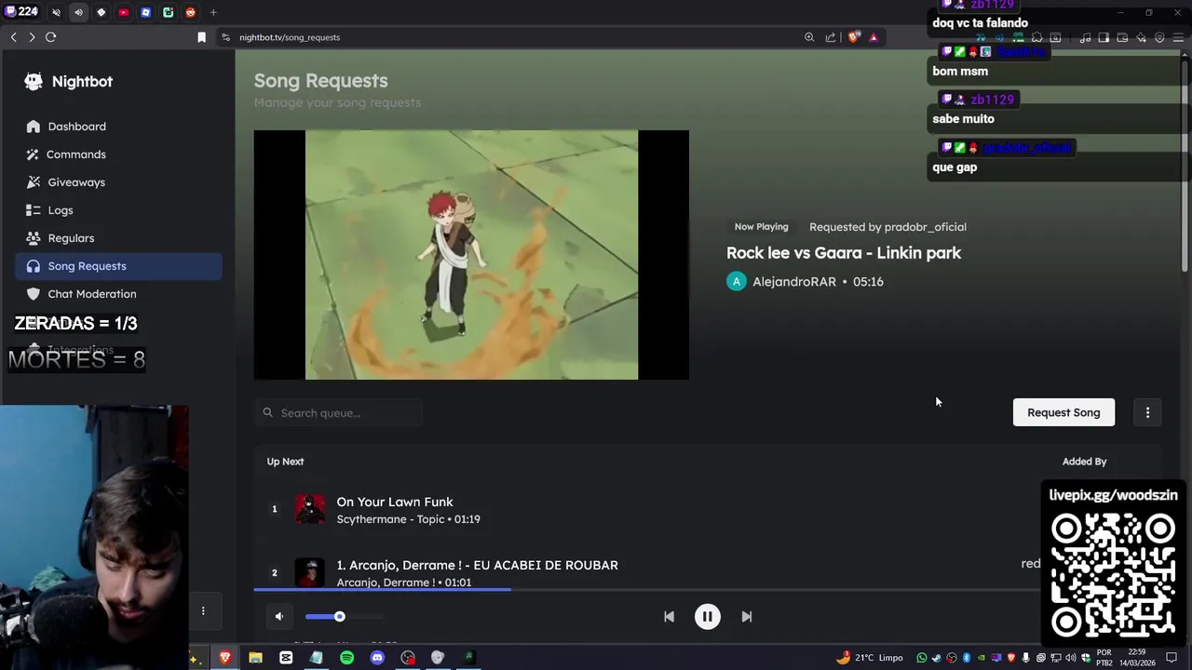This screenshot has width=1192, height=670.
Task: Open a new browser tab
Action: [x=213, y=13]
